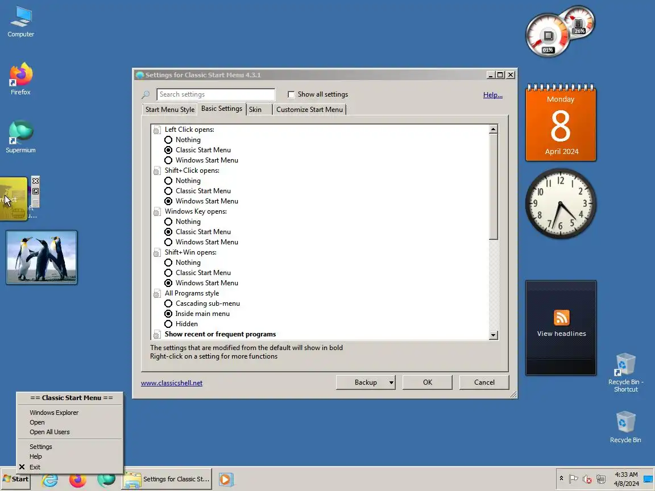Click the magnifier icon beside Search settings

[146, 95]
